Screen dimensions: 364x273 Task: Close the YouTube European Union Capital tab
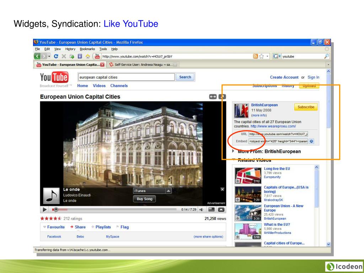102,65
